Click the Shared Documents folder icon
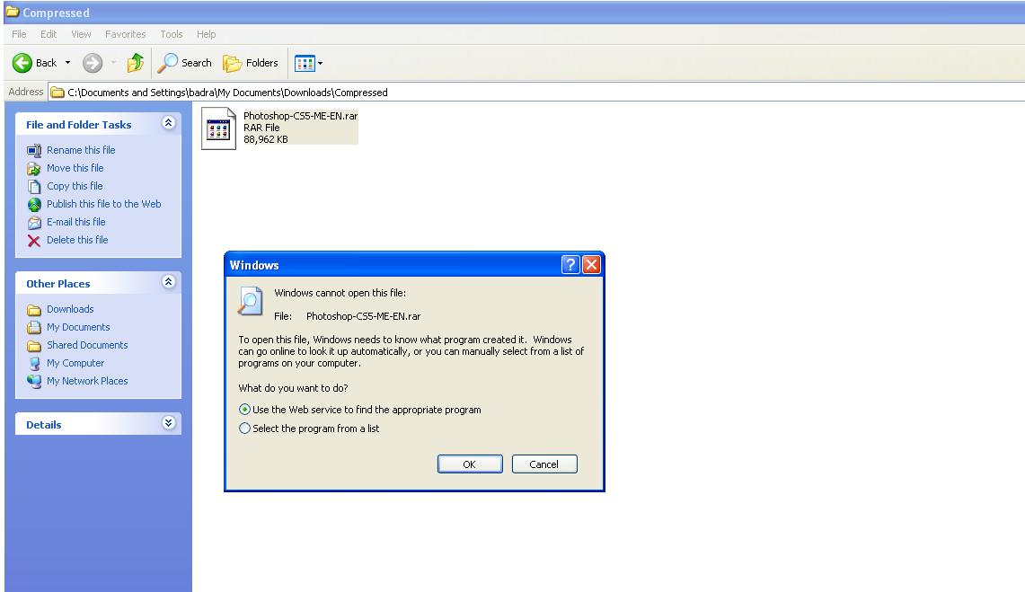Screen dimensions: 1025x592 [34, 346]
